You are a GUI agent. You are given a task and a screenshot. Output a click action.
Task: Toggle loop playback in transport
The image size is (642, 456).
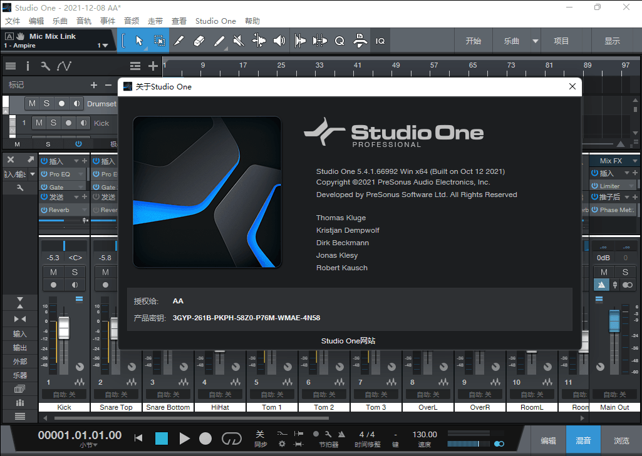coord(232,438)
